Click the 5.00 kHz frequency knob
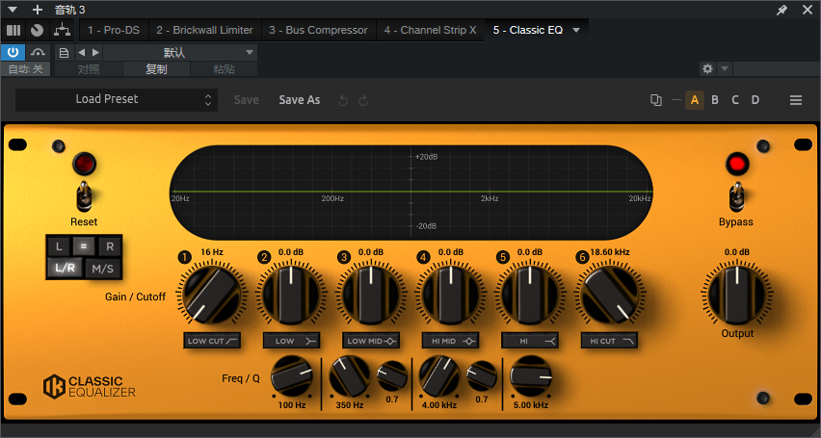The image size is (821, 438). [531, 376]
